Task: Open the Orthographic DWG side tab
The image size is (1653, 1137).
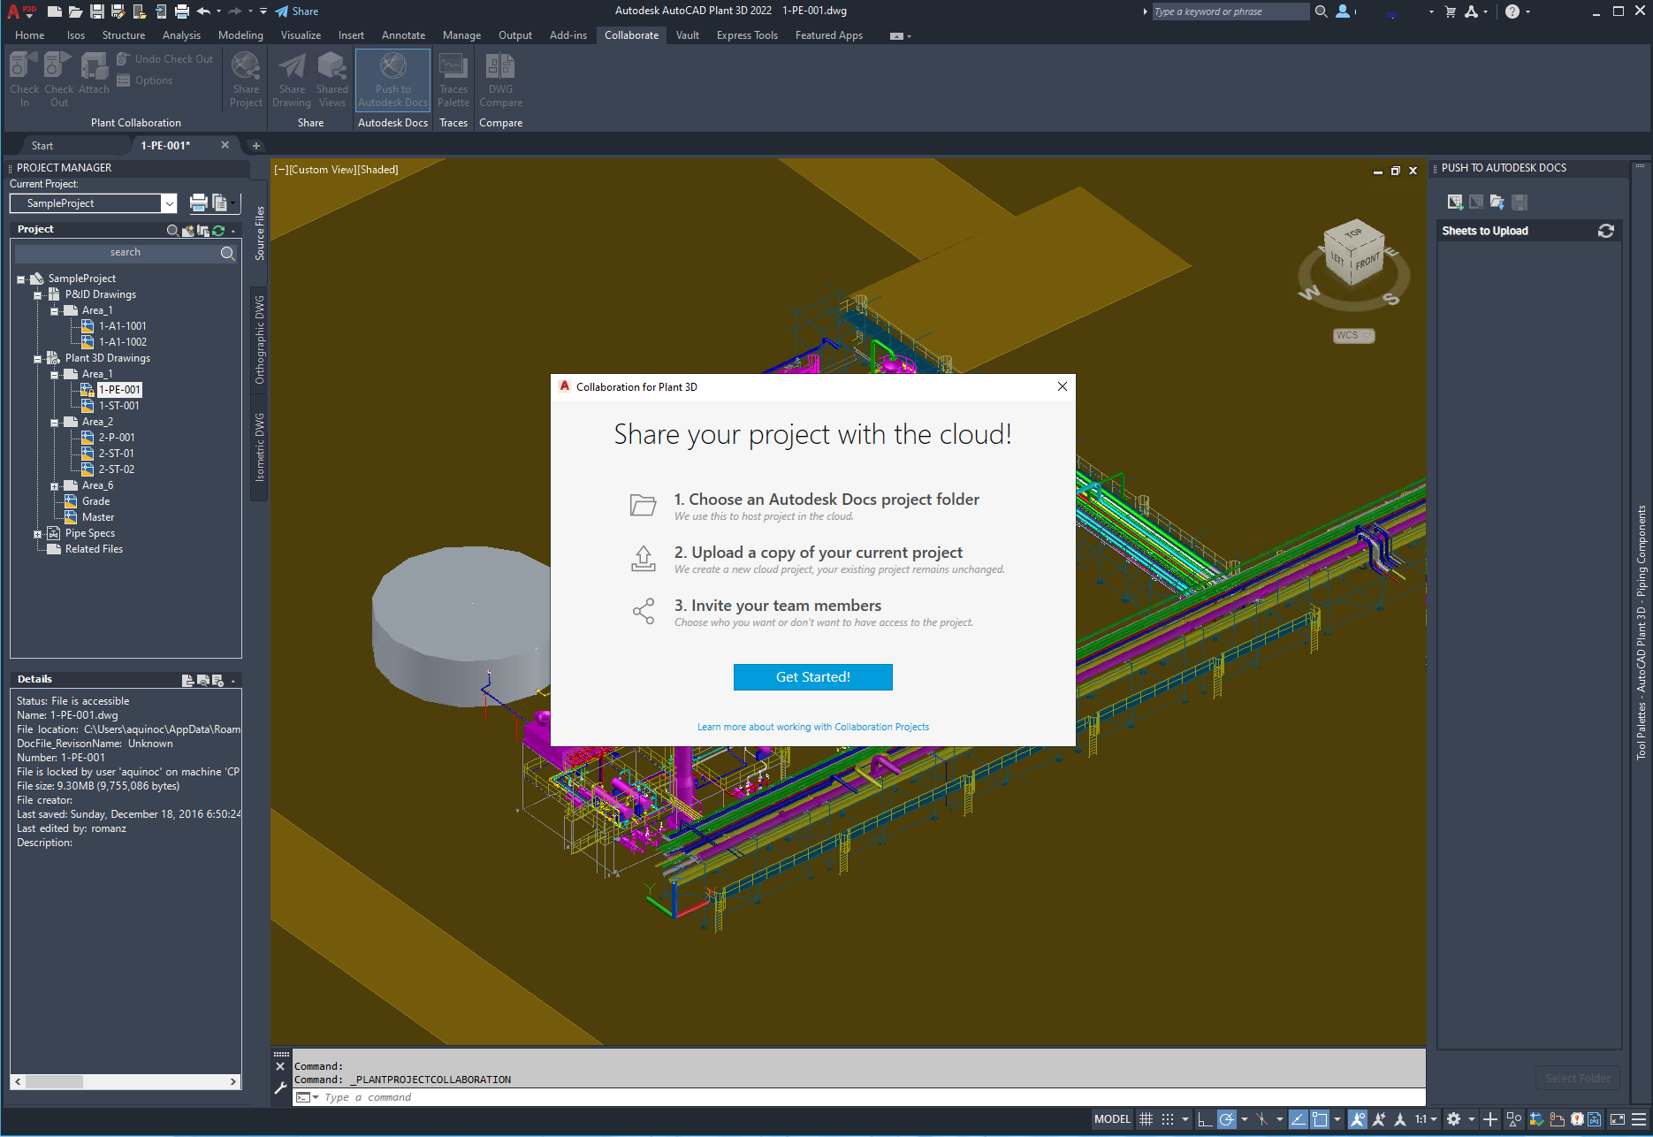Action: [259, 340]
